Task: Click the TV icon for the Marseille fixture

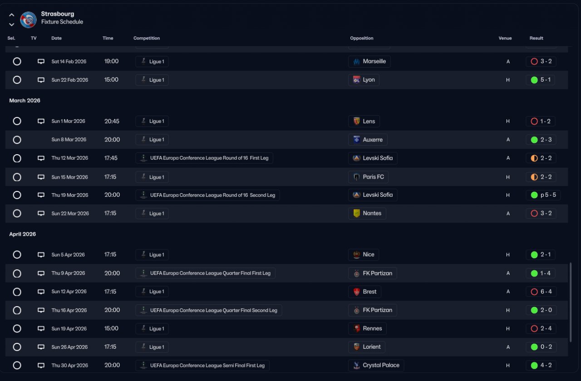Action: click(x=41, y=61)
